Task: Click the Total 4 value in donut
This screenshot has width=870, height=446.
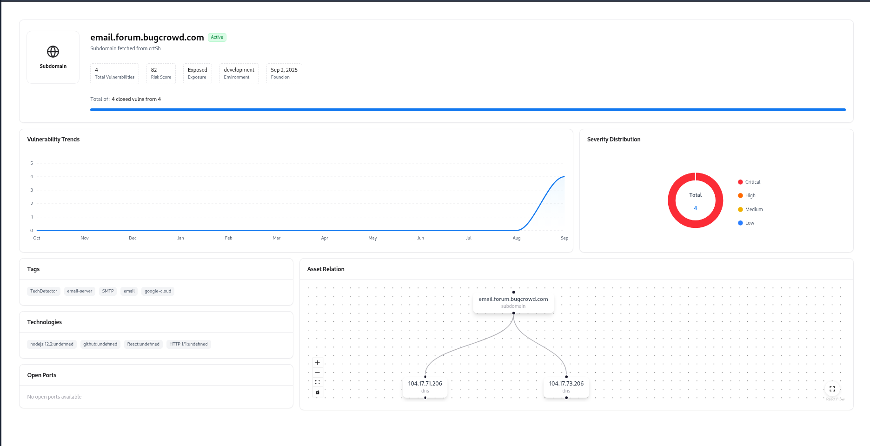Action: 695,208
